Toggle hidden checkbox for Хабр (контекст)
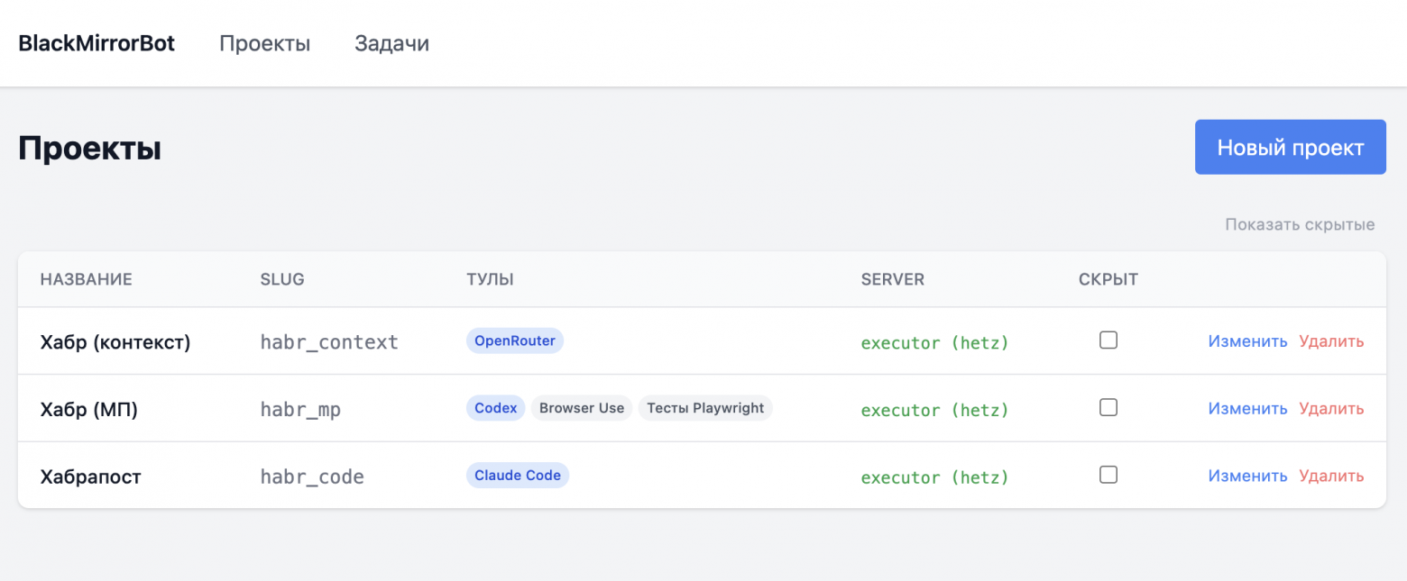The height and width of the screenshot is (581, 1407). (x=1108, y=340)
